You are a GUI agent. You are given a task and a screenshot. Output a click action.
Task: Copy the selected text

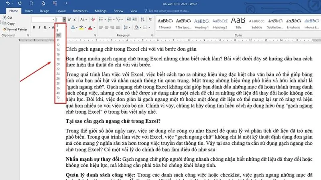click(x=8, y=24)
